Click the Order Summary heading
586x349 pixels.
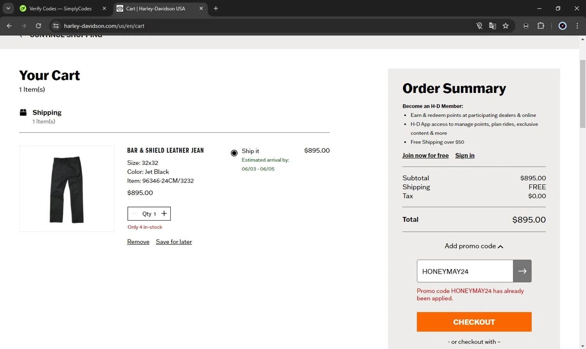(454, 89)
